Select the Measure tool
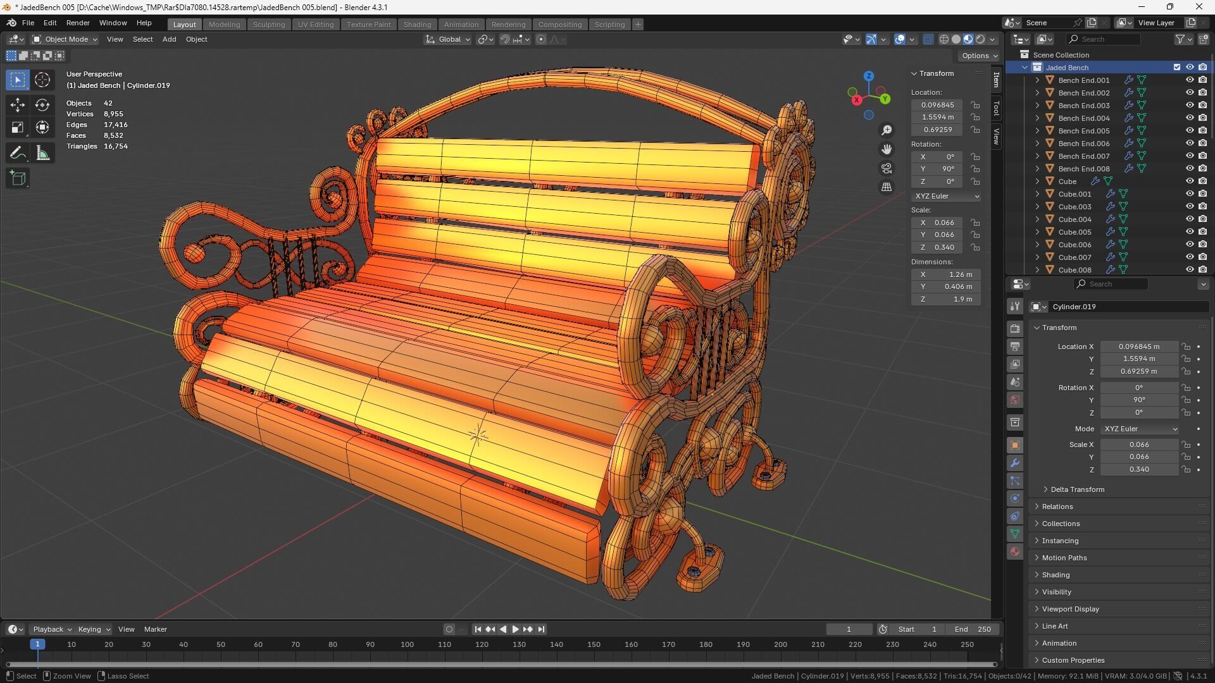The width and height of the screenshot is (1215, 683). pos(42,153)
